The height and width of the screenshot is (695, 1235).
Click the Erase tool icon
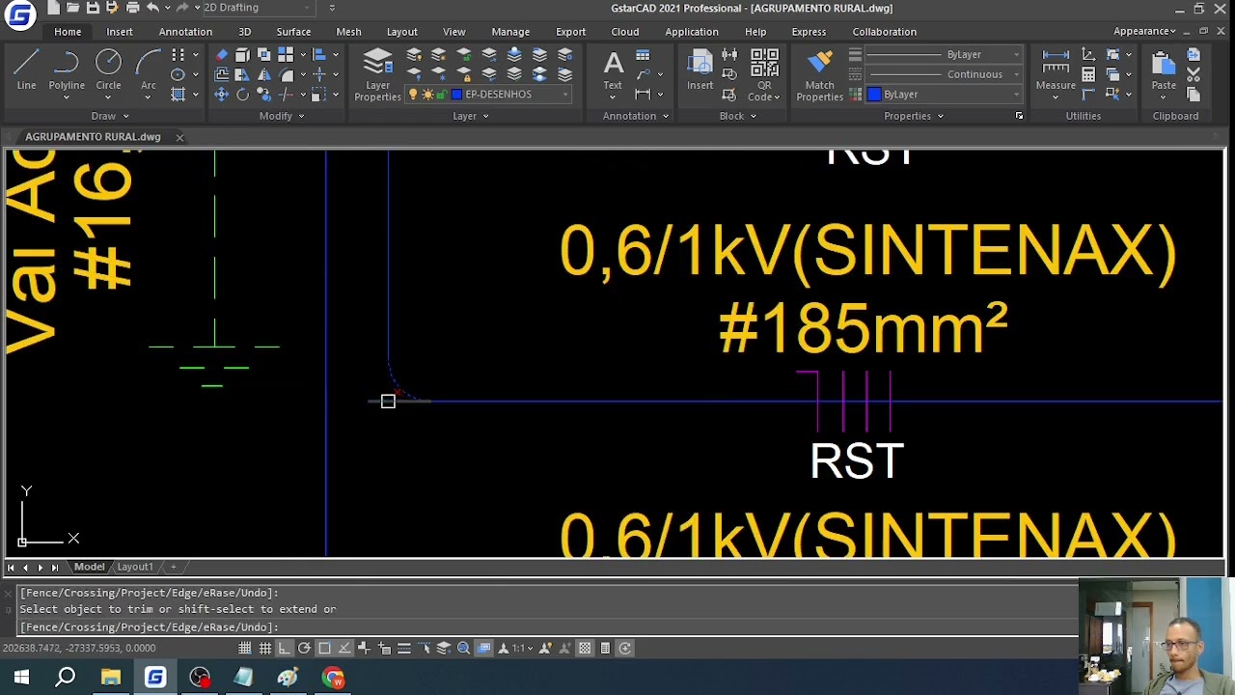coord(222,55)
